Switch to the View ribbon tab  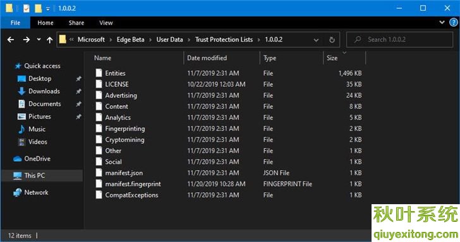(x=106, y=23)
